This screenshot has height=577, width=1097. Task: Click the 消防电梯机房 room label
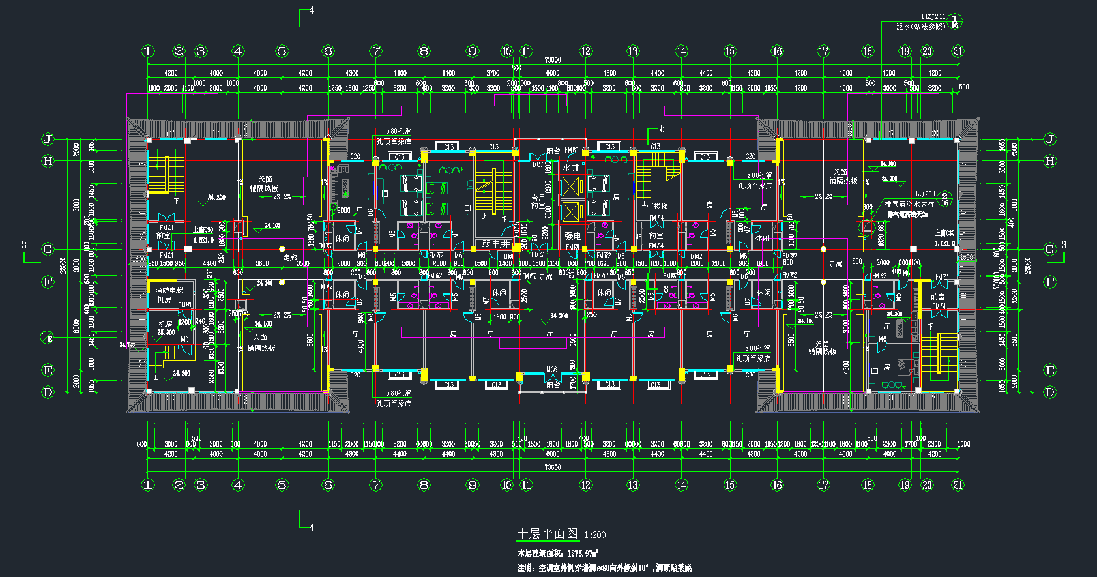click(169, 295)
